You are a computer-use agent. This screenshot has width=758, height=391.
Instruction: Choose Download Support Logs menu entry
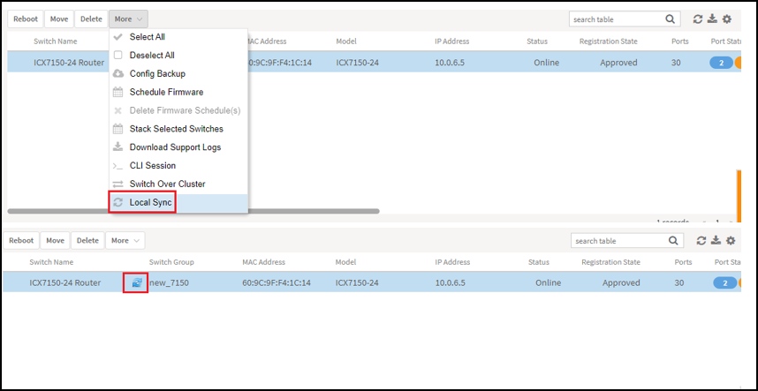point(178,147)
